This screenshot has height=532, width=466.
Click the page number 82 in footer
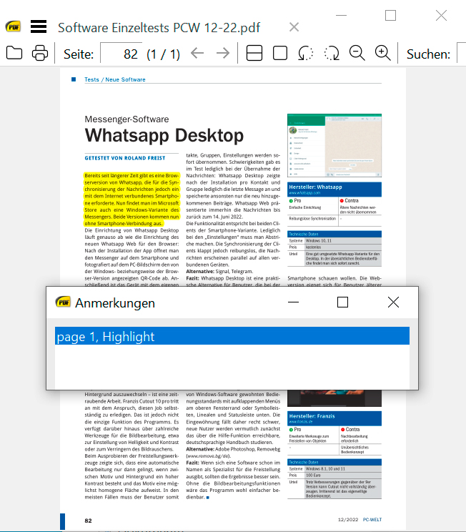click(x=88, y=521)
